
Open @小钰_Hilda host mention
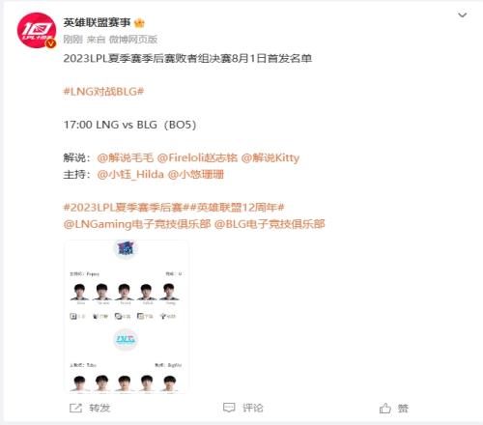130,175
